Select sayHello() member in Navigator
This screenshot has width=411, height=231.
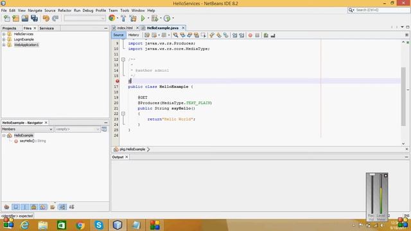pyautogui.click(x=33, y=141)
